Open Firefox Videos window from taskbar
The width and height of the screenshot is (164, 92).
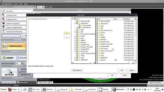click(x=14, y=89)
